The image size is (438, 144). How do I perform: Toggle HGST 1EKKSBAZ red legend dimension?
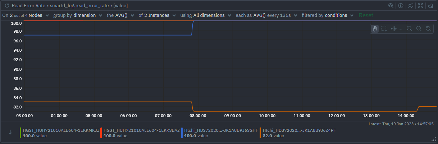141,133
